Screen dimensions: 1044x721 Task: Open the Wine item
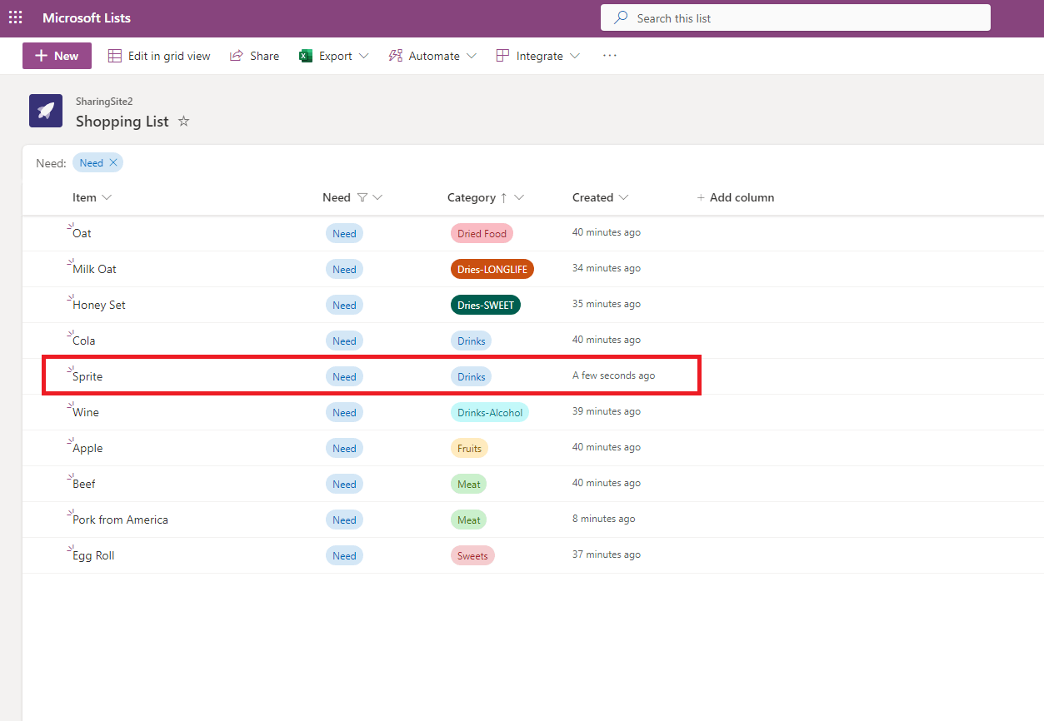[86, 412]
